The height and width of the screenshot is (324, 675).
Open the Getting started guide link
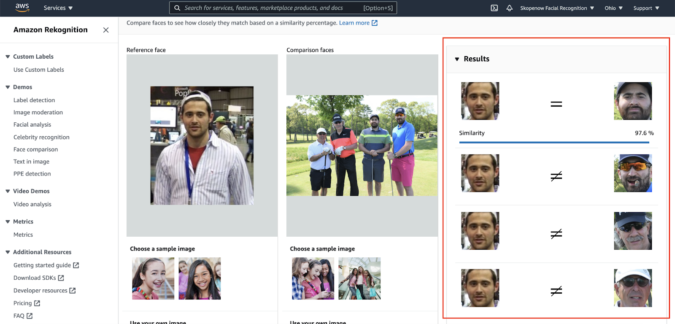[42, 265]
